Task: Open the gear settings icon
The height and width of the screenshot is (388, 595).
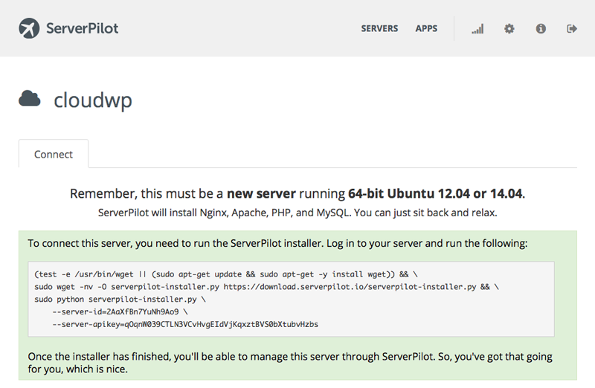Action: tap(509, 28)
